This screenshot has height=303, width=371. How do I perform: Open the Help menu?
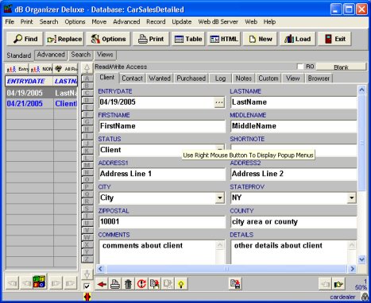coord(269,21)
